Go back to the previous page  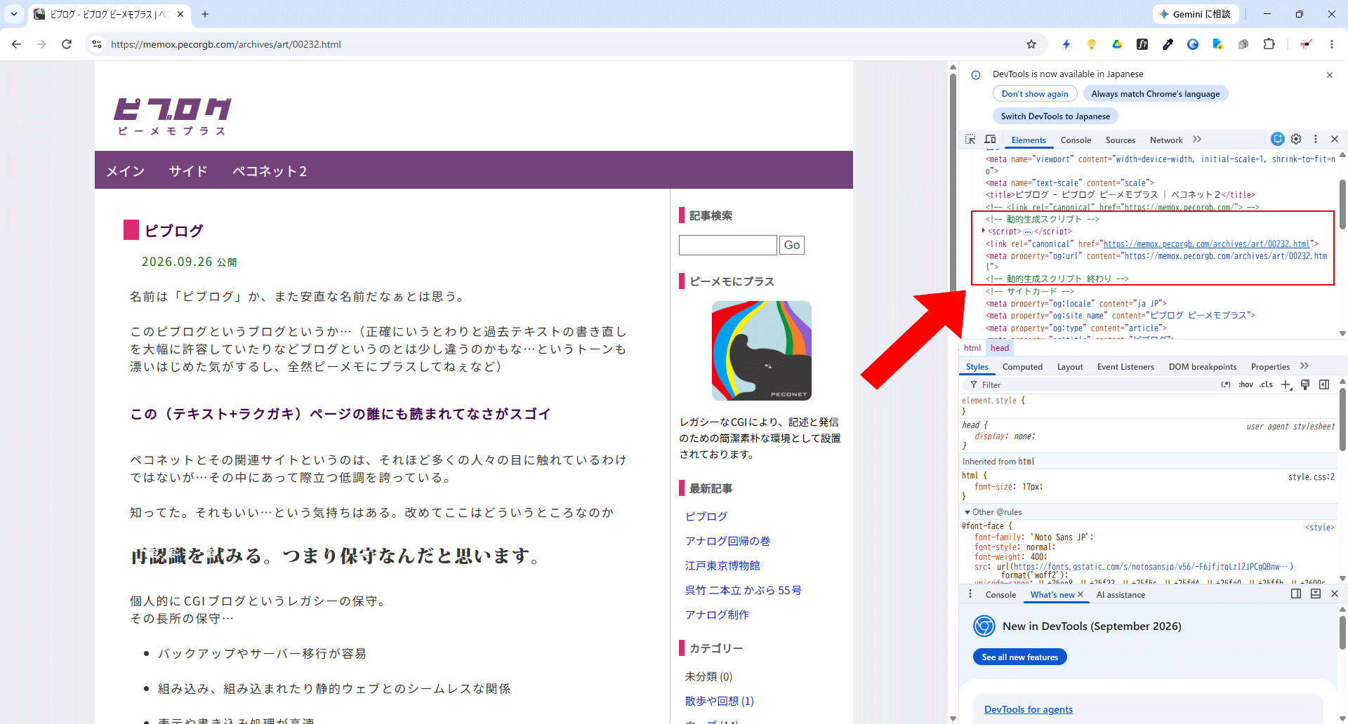coord(16,44)
